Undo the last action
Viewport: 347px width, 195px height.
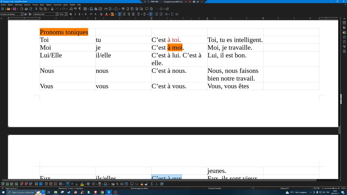pyautogui.click(x=57, y=9)
